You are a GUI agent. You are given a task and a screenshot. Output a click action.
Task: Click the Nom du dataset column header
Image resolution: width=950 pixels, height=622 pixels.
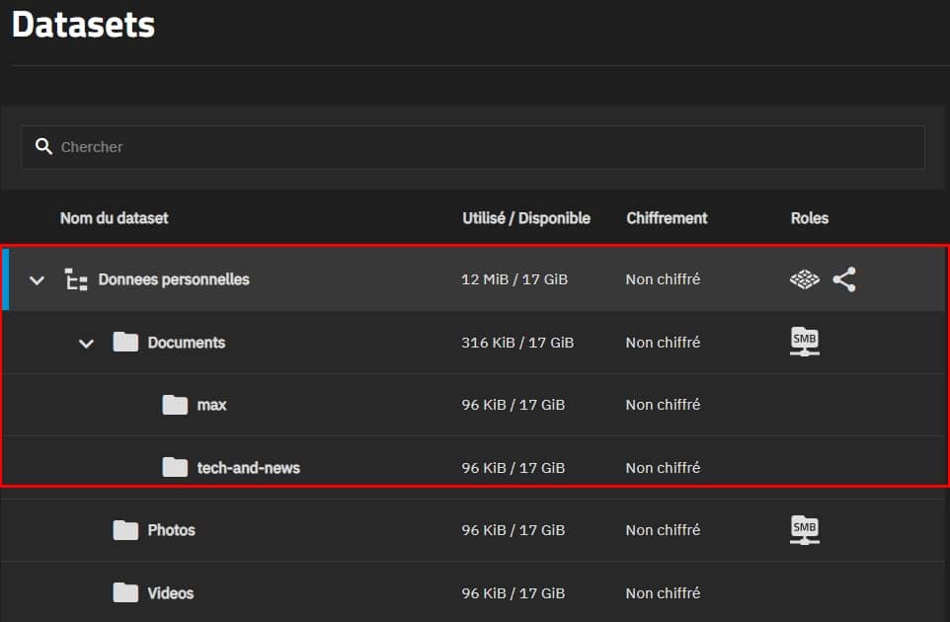[x=114, y=218]
